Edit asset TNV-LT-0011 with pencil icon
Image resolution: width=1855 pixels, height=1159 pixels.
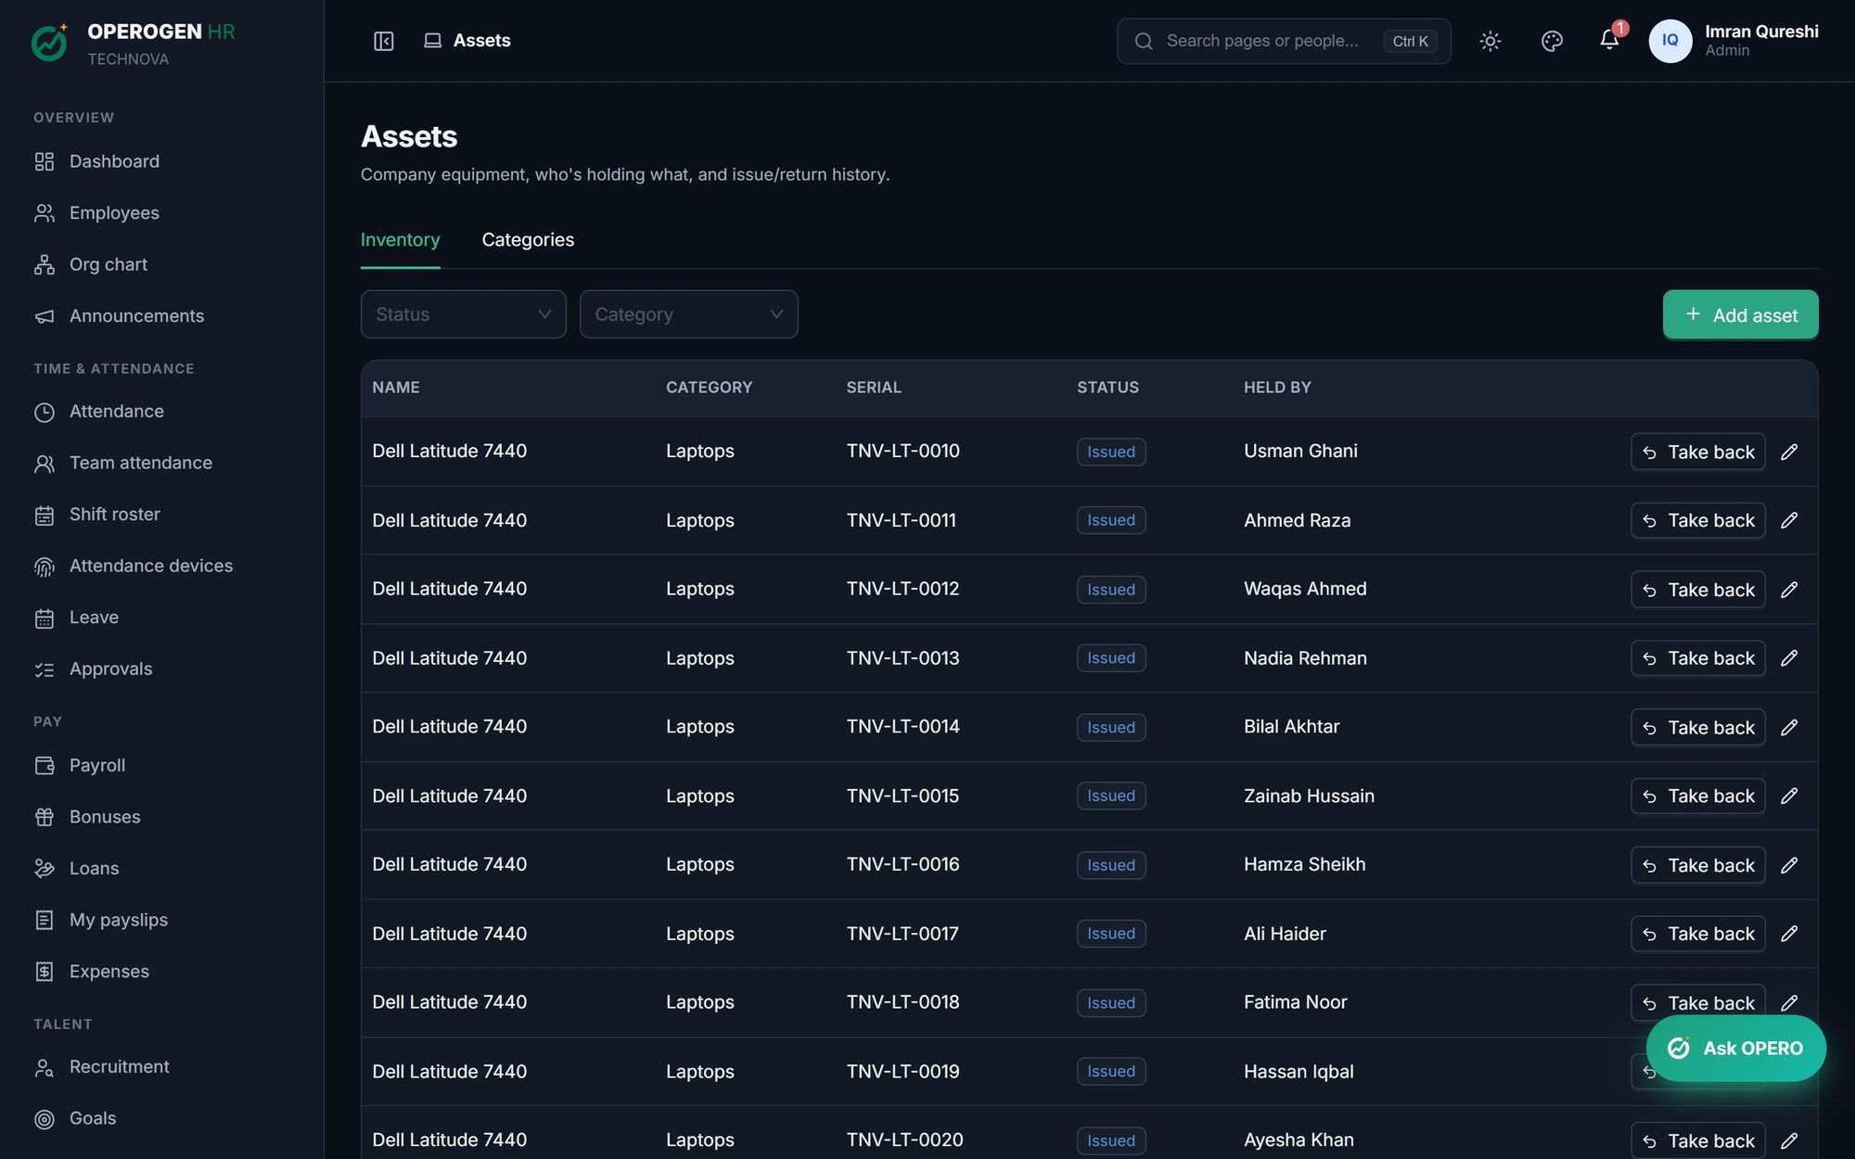(x=1789, y=520)
